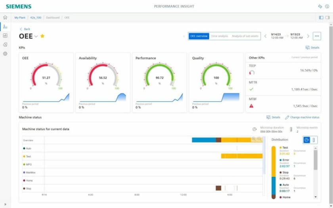Expand the left sidebar navigation
Image resolution: width=333 pixels, height=208 pixels.
click(x=5, y=204)
